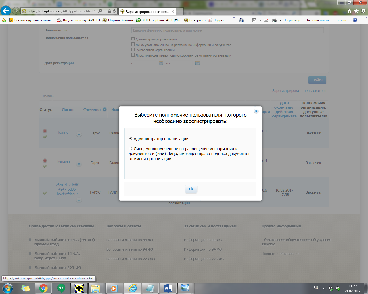This screenshot has height=294, width=368.
Task: Select the 'Лицо, уполномоченное на размещение' radio option
Action: [x=130, y=149]
